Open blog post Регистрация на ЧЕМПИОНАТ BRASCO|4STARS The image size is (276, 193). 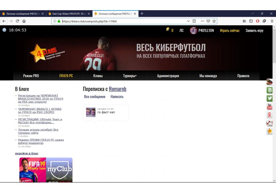(x=41, y=99)
